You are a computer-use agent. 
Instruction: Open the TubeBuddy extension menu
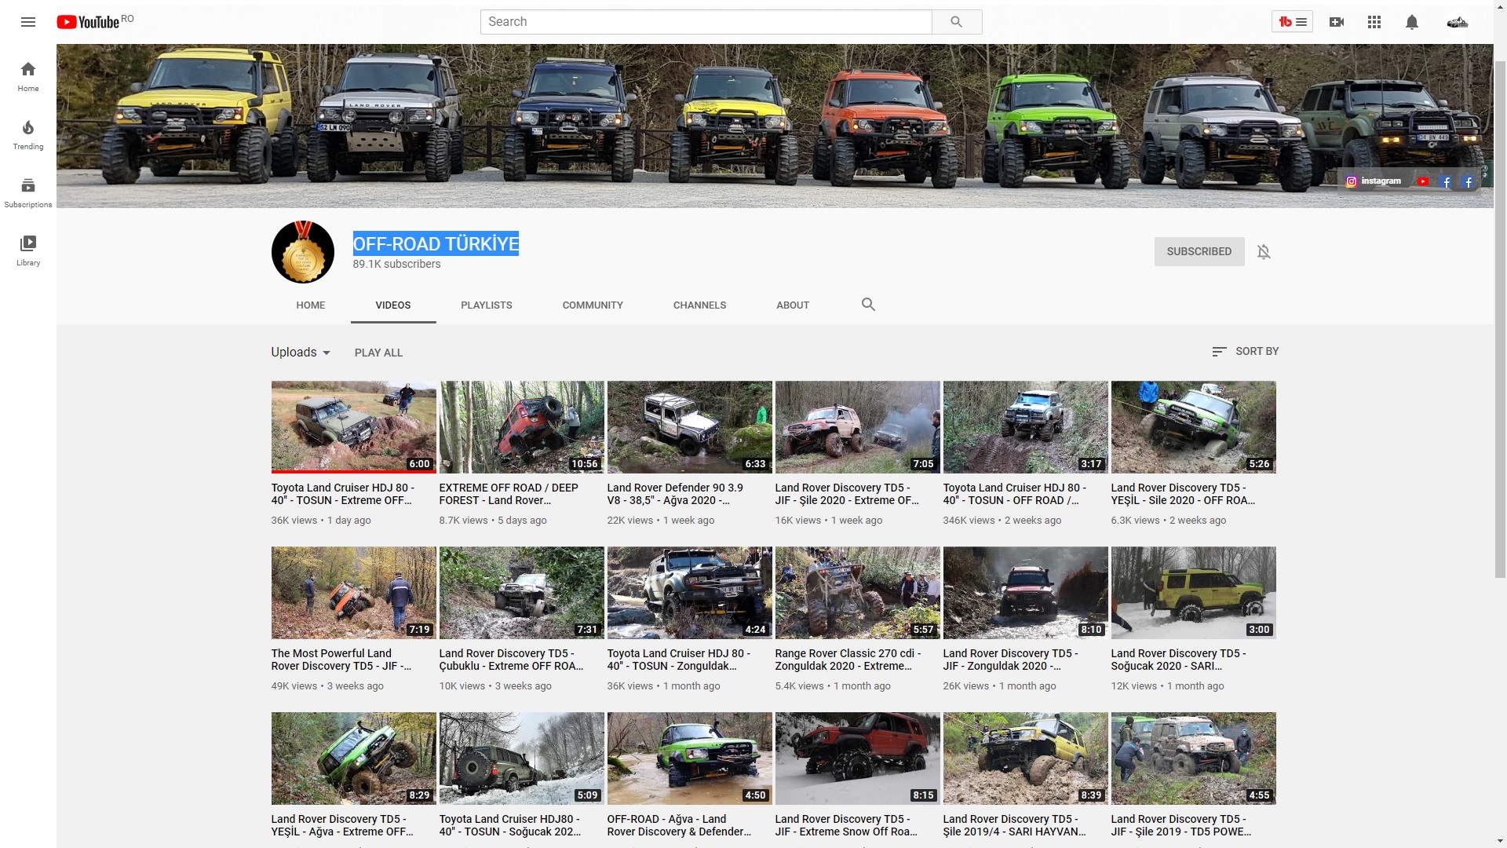pyautogui.click(x=1292, y=22)
